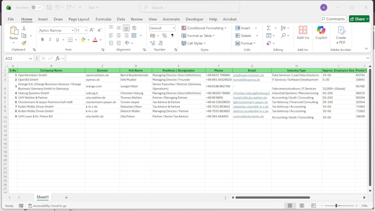Apply Underline formatting
The image size is (375, 211).
coord(57,40)
